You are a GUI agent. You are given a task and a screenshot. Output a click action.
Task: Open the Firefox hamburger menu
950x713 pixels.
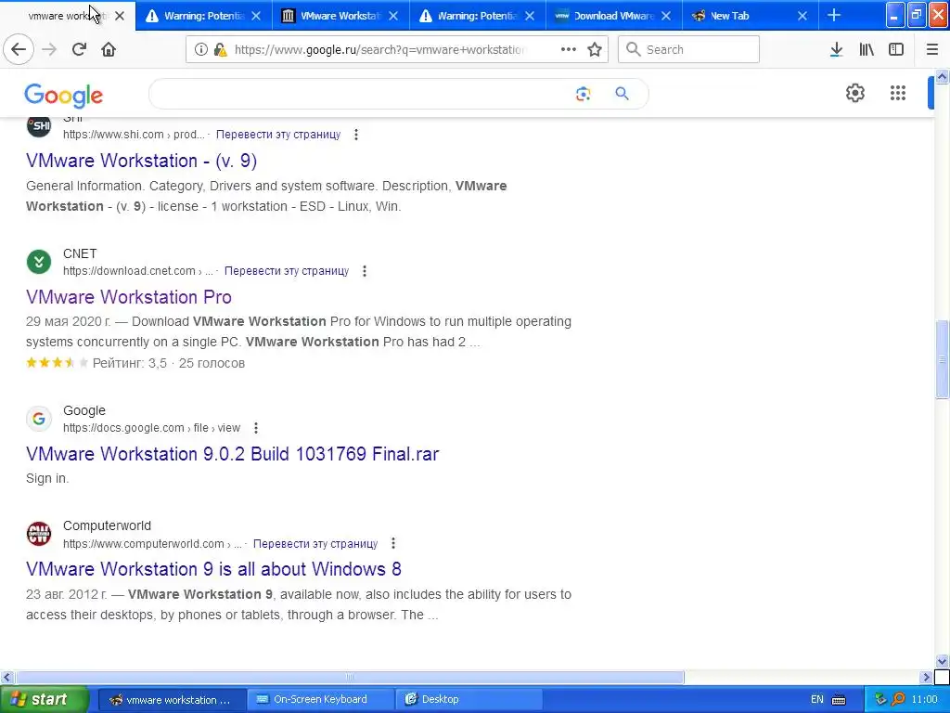[931, 49]
